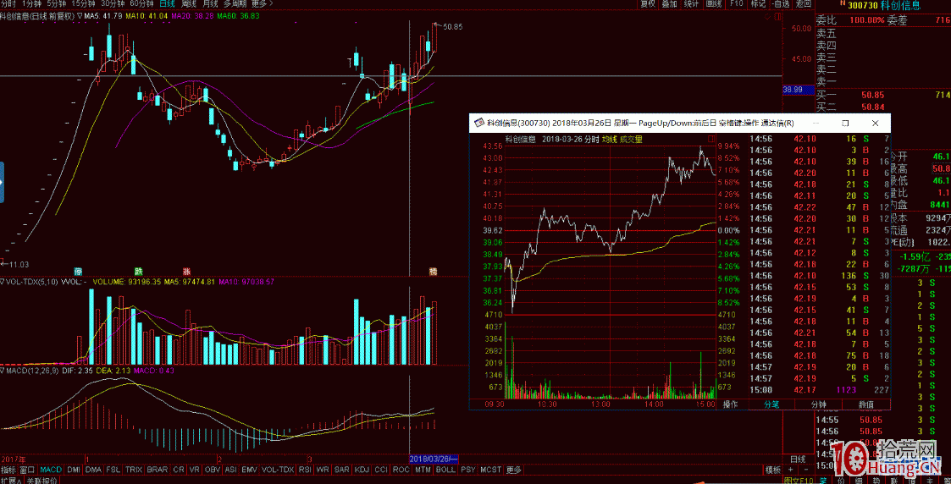Open the 关联报价 tab
Image resolution: width=951 pixels, height=484 pixels.
click(x=41, y=481)
